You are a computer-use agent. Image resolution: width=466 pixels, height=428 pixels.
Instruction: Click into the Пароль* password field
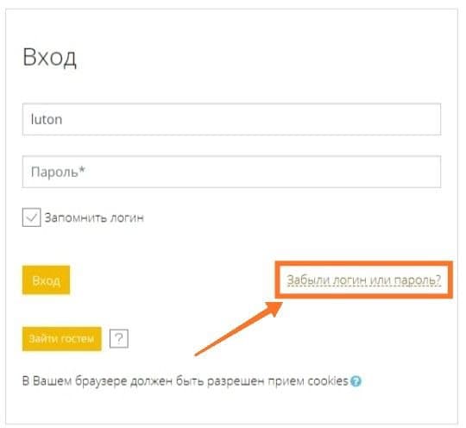pos(231,172)
